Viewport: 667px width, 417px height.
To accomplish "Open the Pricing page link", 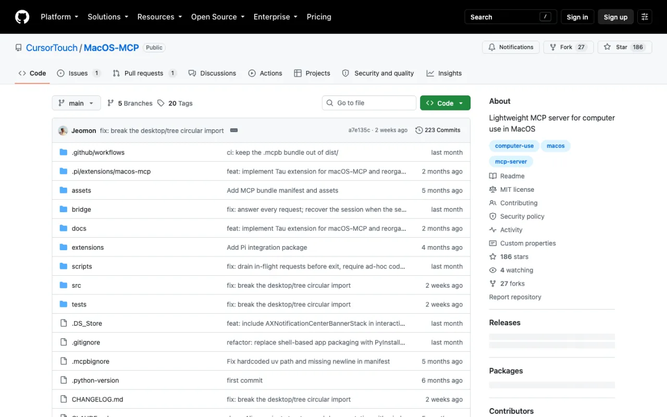I will tap(319, 17).
